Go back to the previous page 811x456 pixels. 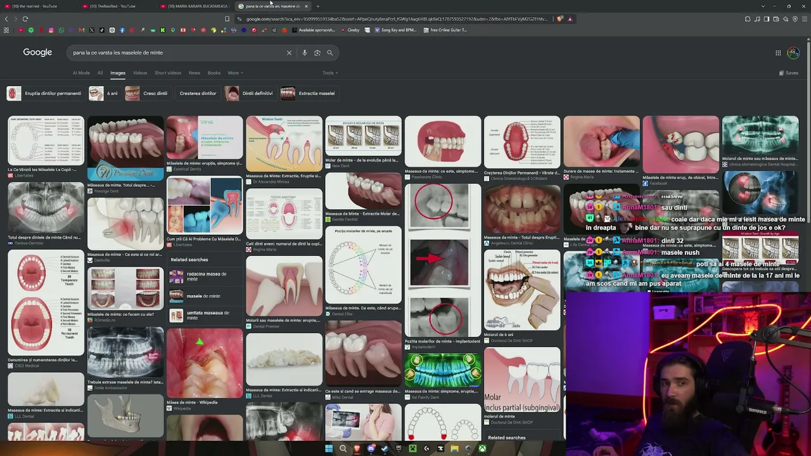point(6,19)
